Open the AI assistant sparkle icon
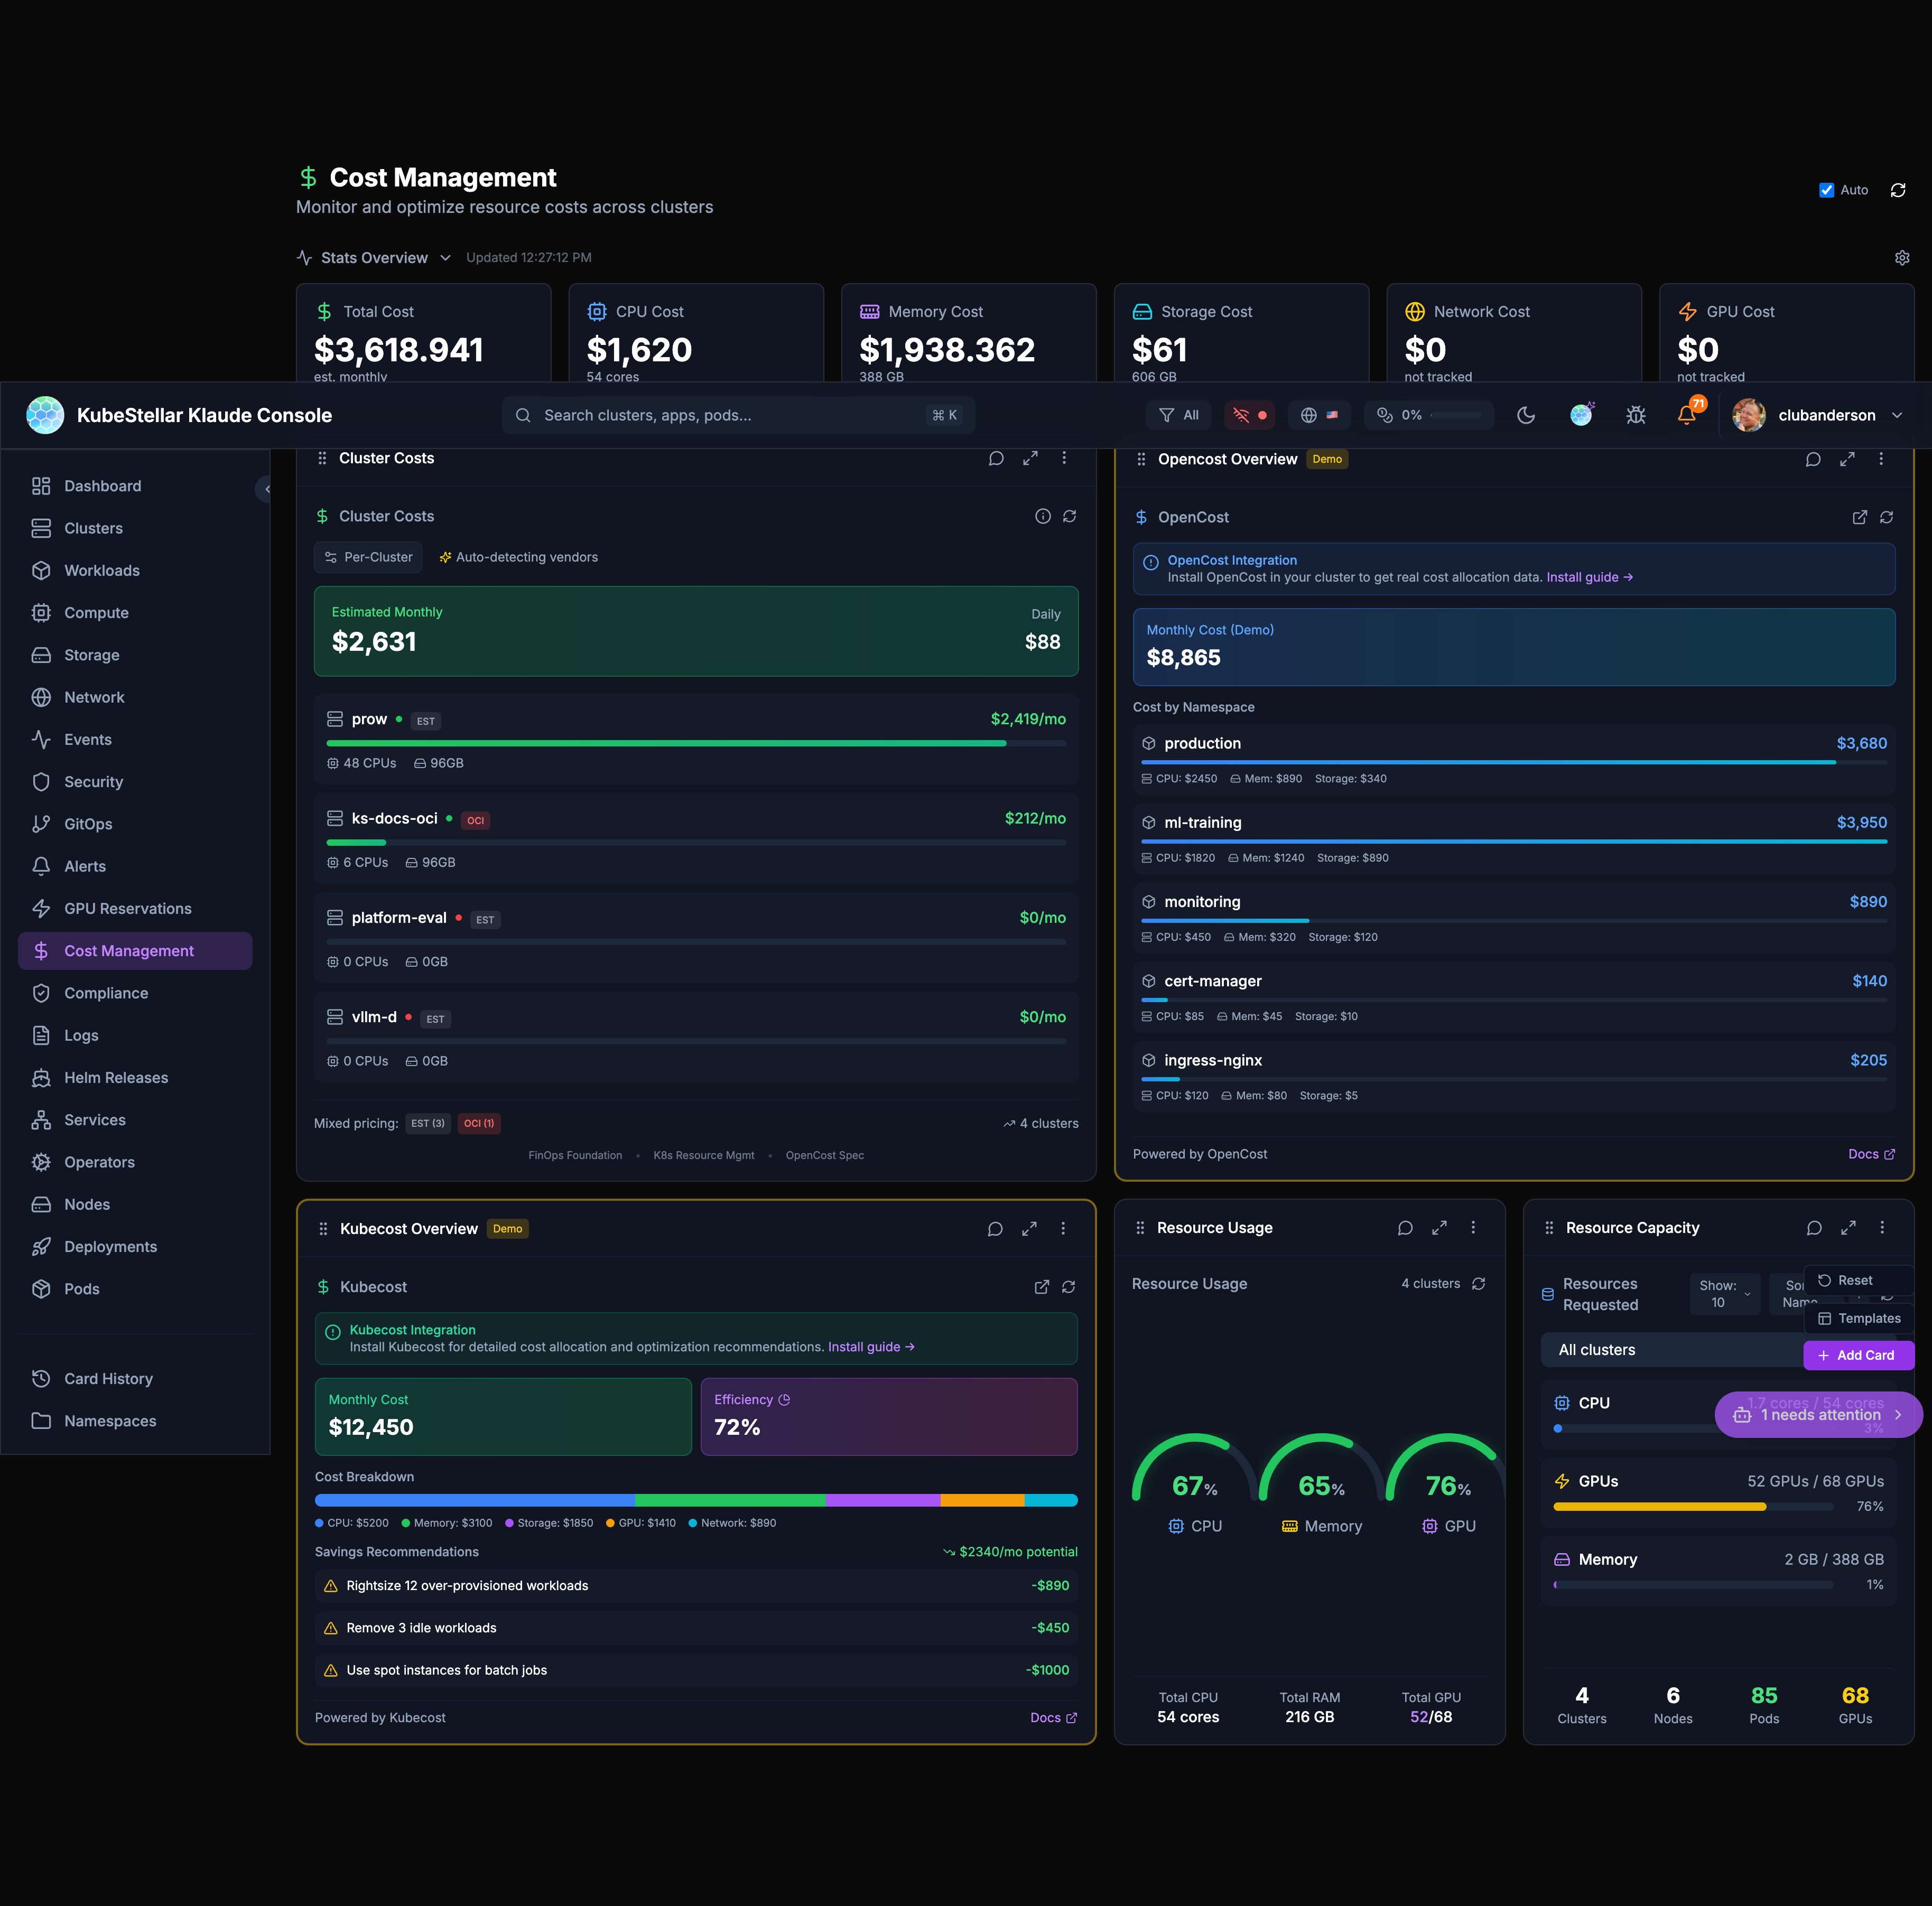Viewport: 1932px width, 1906px height. (x=1580, y=415)
